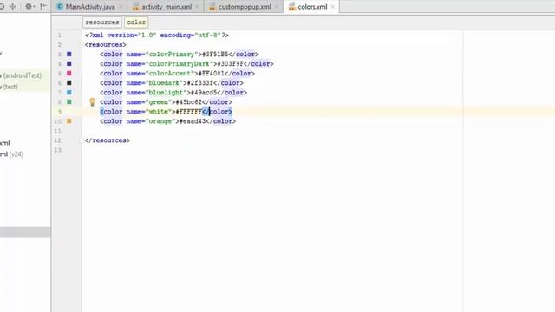Click the #45bc62 color value
This screenshot has width=555, height=312.
tap(189, 102)
